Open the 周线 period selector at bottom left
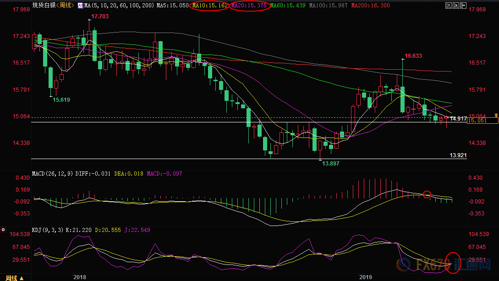Viewport: 499px width, 281px height. point(15,278)
